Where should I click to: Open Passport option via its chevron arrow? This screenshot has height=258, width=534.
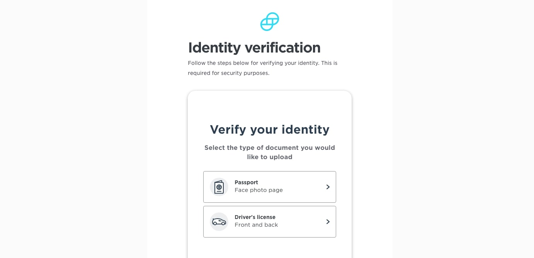coord(328,187)
